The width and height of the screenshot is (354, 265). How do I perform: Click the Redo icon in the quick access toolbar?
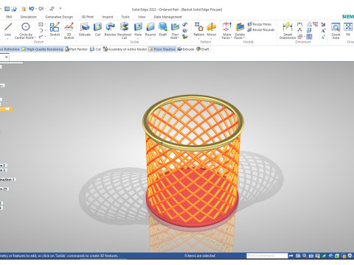point(41,9)
